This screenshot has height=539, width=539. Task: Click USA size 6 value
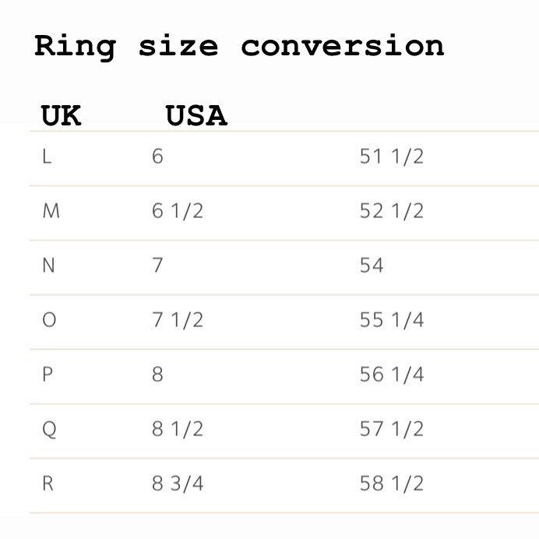158,157
